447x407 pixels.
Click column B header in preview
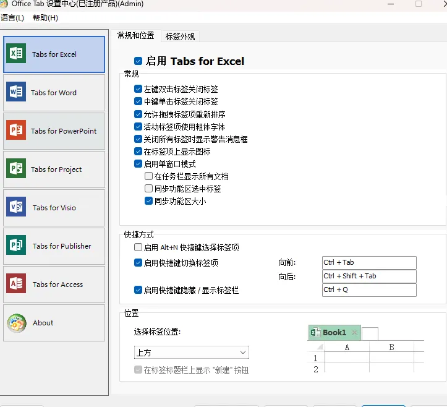coord(391,347)
